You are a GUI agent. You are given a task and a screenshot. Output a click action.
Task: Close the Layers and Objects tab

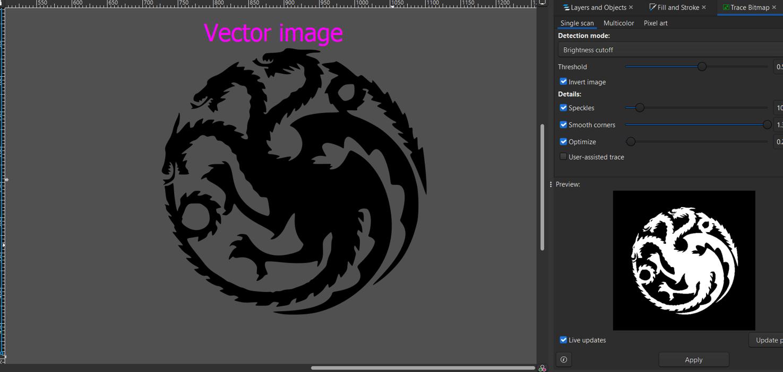pos(631,7)
